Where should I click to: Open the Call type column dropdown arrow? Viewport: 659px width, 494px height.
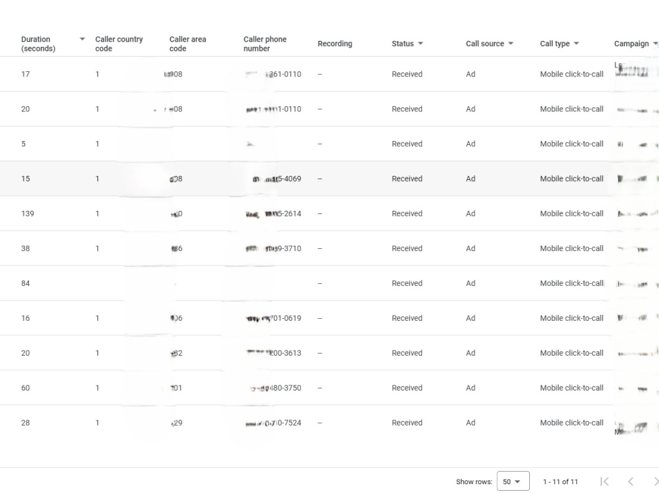coord(576,43)
